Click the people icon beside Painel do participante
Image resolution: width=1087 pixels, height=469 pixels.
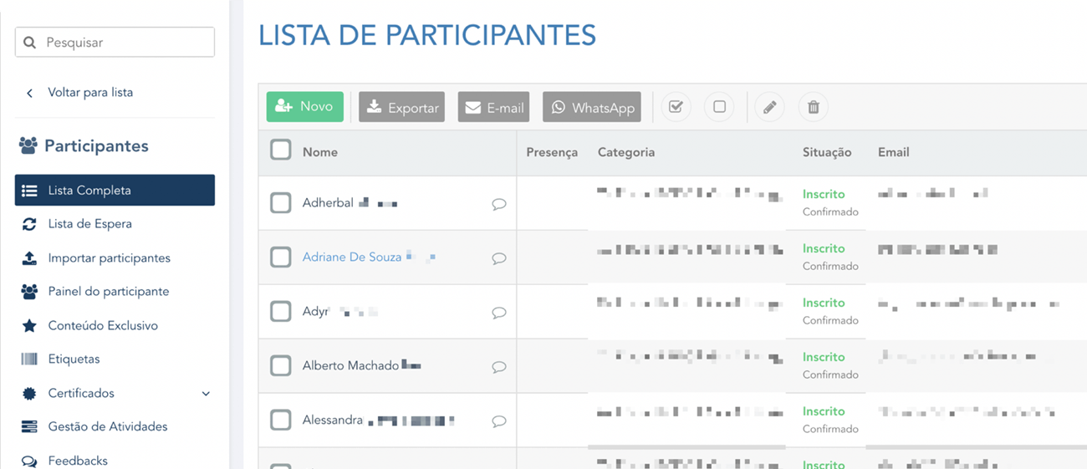pos(29,292)
